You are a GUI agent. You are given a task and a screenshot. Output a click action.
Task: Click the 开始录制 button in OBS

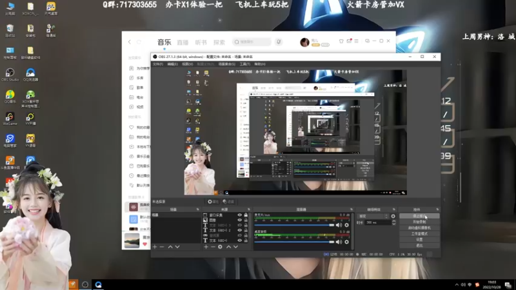click(419, 222)
